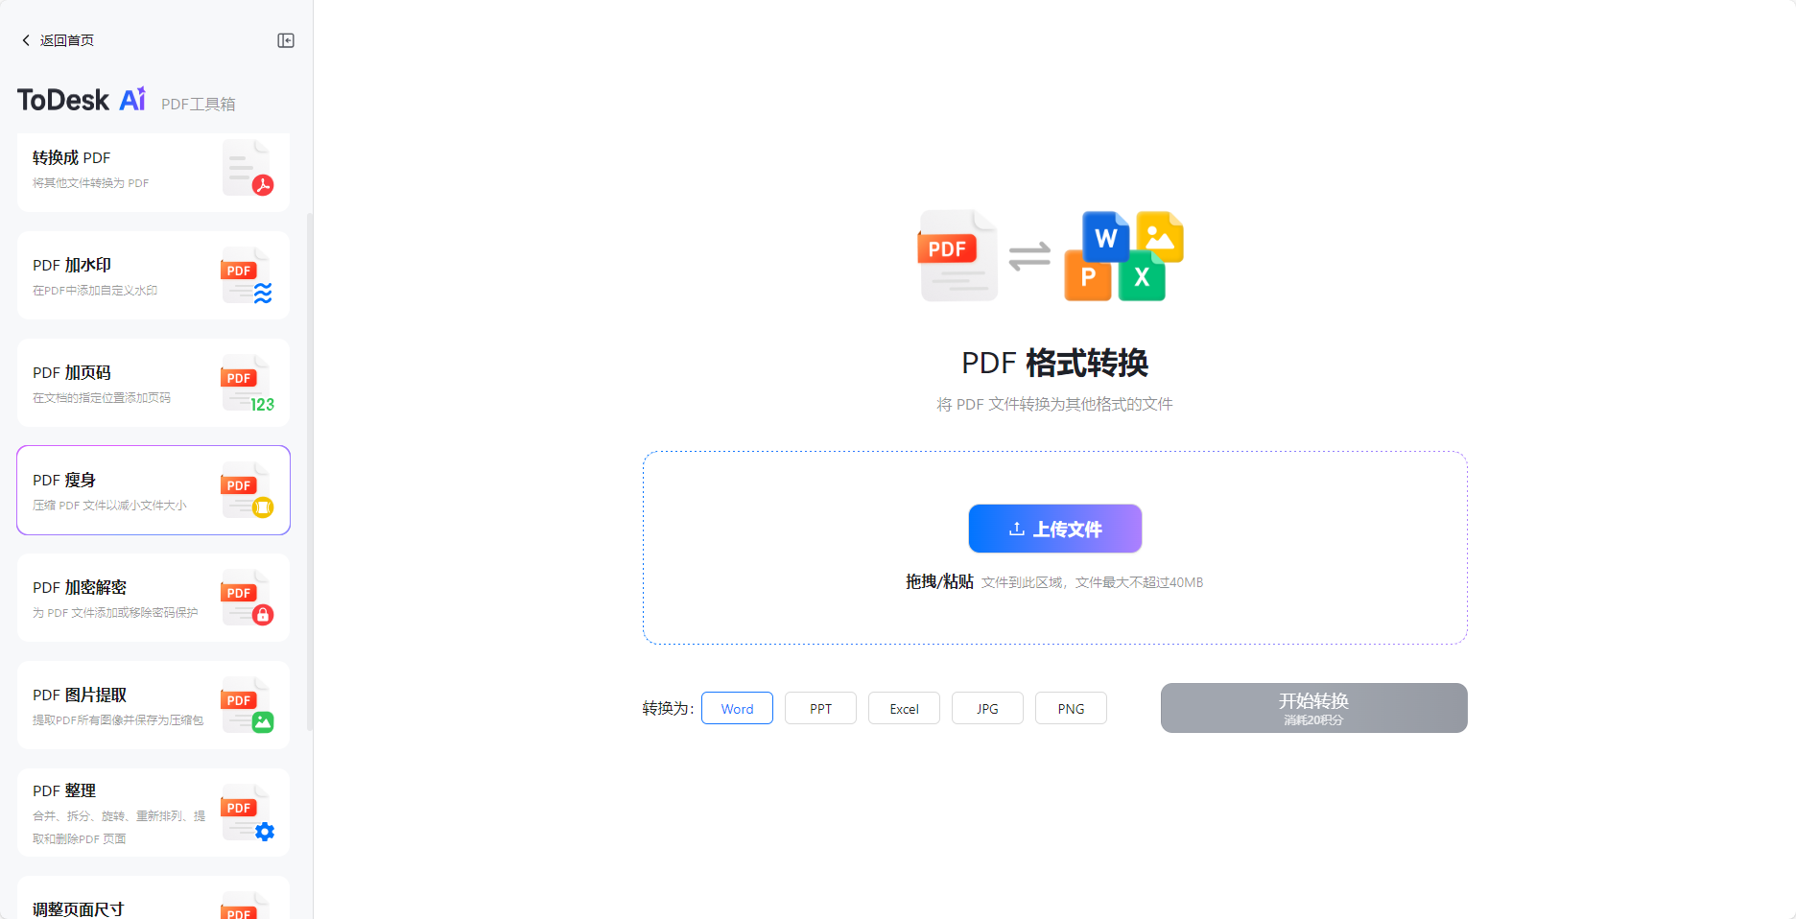Click the 上传文件 upload button
1796x919 pixels.
tap(1055, 529)
